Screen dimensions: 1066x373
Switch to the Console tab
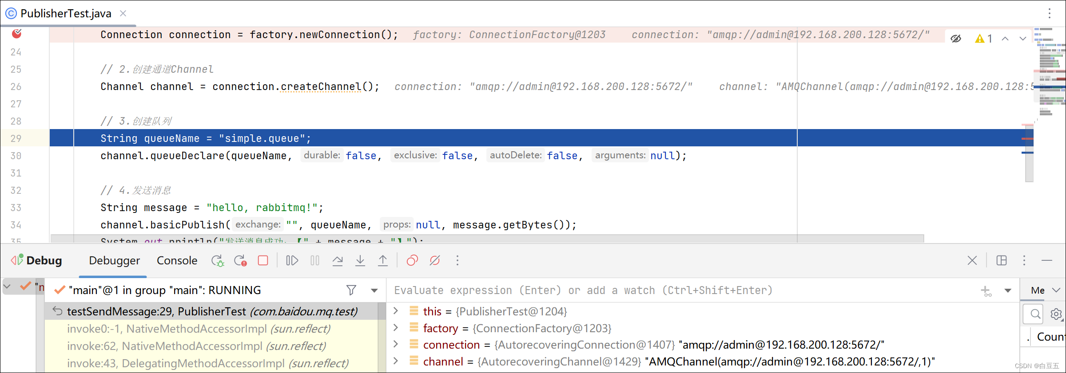pos(177,260)
